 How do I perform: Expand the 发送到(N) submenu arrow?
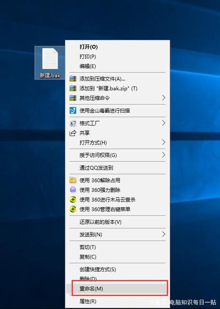pyautogui.click(x=163, y=235)
